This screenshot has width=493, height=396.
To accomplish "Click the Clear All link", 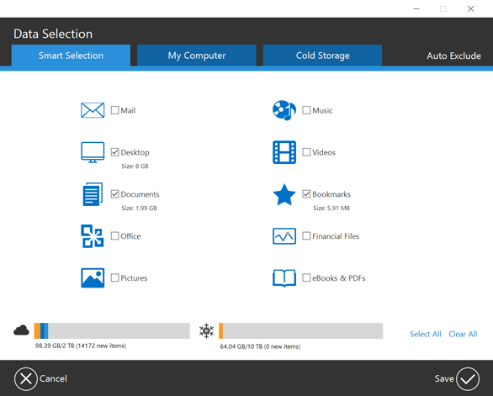I will 463,334.
